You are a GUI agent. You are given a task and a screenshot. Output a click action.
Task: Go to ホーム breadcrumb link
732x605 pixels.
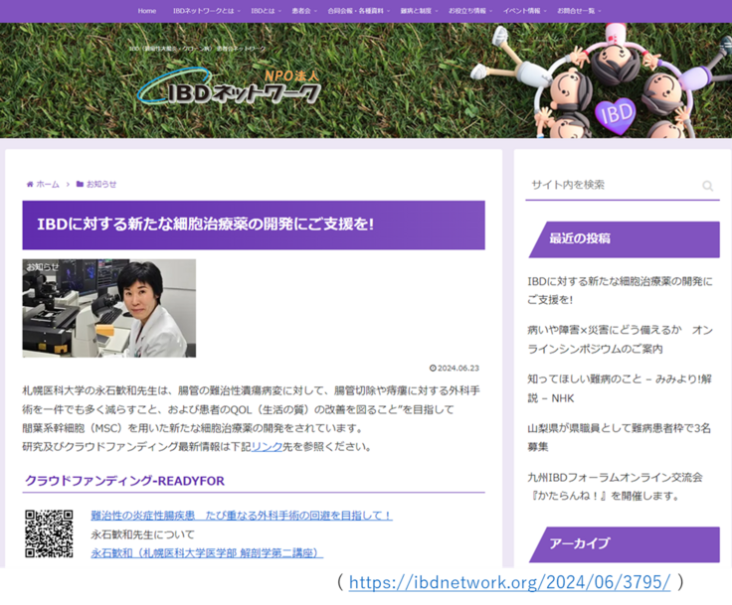[48, 184]
